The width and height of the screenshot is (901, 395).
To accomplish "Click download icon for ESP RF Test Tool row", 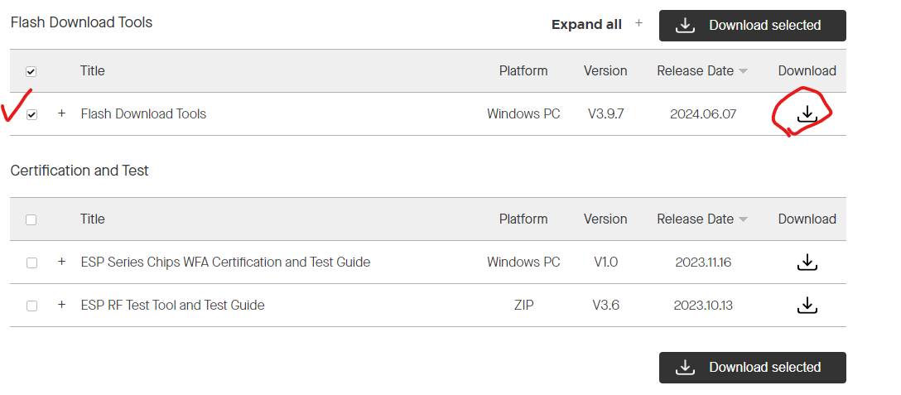I will 807,305.
